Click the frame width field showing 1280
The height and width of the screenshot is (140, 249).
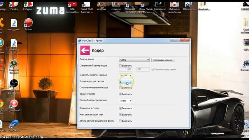126,69
